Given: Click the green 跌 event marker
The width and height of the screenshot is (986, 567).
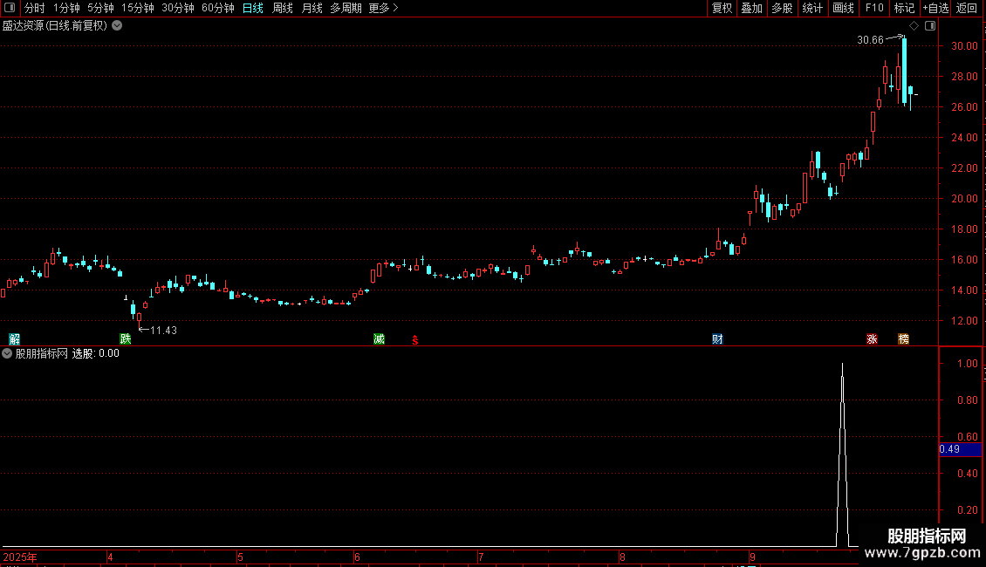Looking at the screenshot, I should click(126, 339).
